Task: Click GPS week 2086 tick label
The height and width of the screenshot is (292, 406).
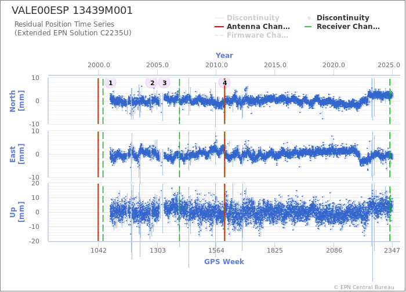Action: coord(333,250)
